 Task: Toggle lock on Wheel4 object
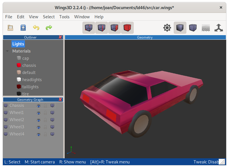coord(46,134)
